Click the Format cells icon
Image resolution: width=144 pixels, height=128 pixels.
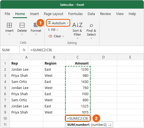coord(36,25)
